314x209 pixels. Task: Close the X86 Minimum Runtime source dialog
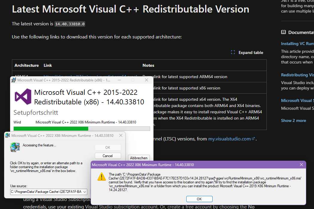click(x=121, y=135)
